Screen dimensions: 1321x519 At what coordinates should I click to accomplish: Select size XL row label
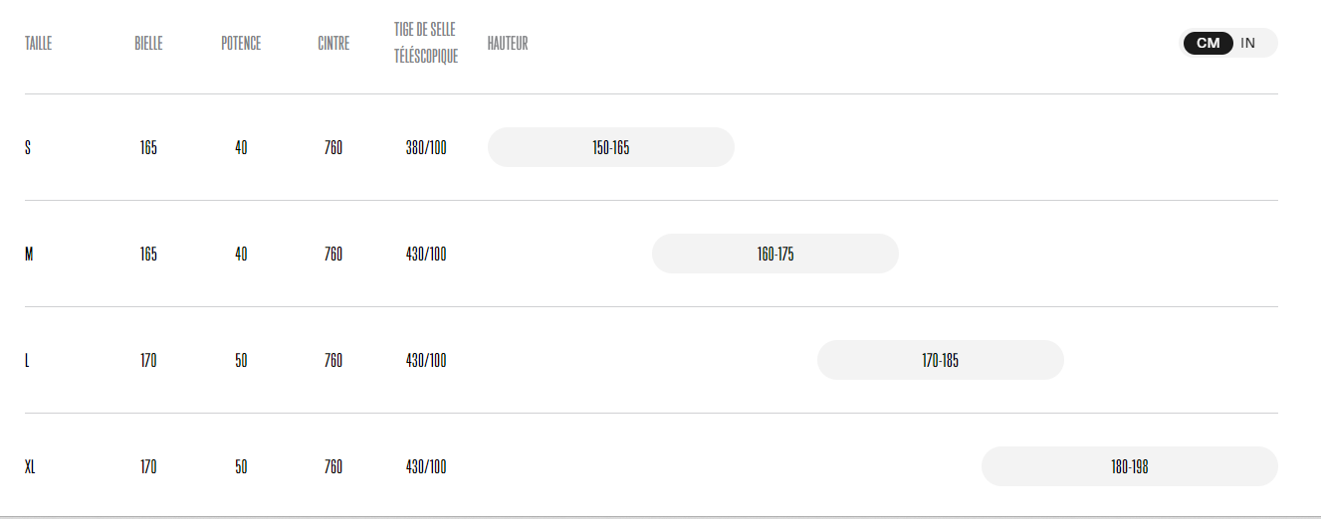[30, 466]
